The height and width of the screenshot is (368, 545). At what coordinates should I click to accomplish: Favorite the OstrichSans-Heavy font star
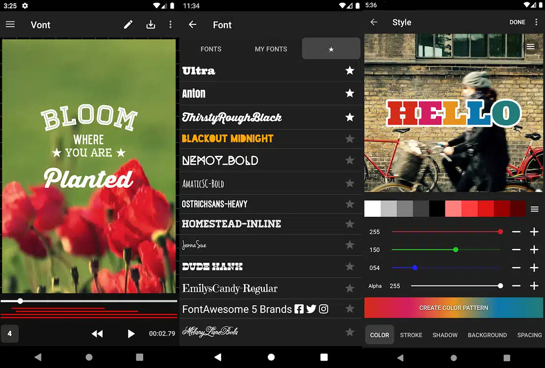[350, 204]
